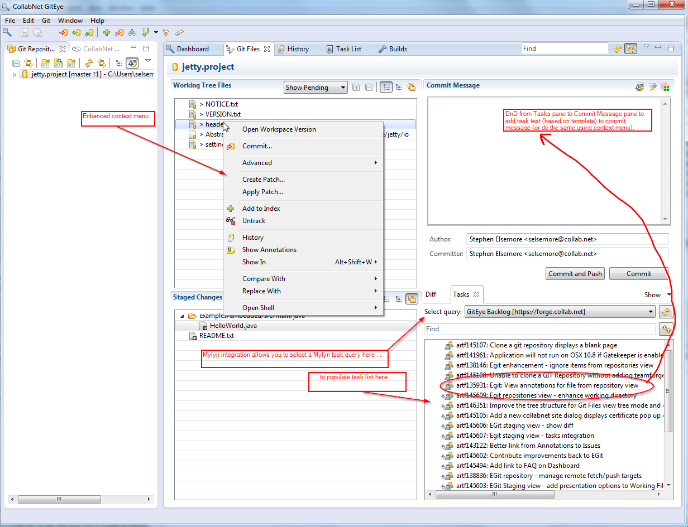Open the dropdown arrow next to Pull icon
Screen dimensions: 688x527
(156, 32)
